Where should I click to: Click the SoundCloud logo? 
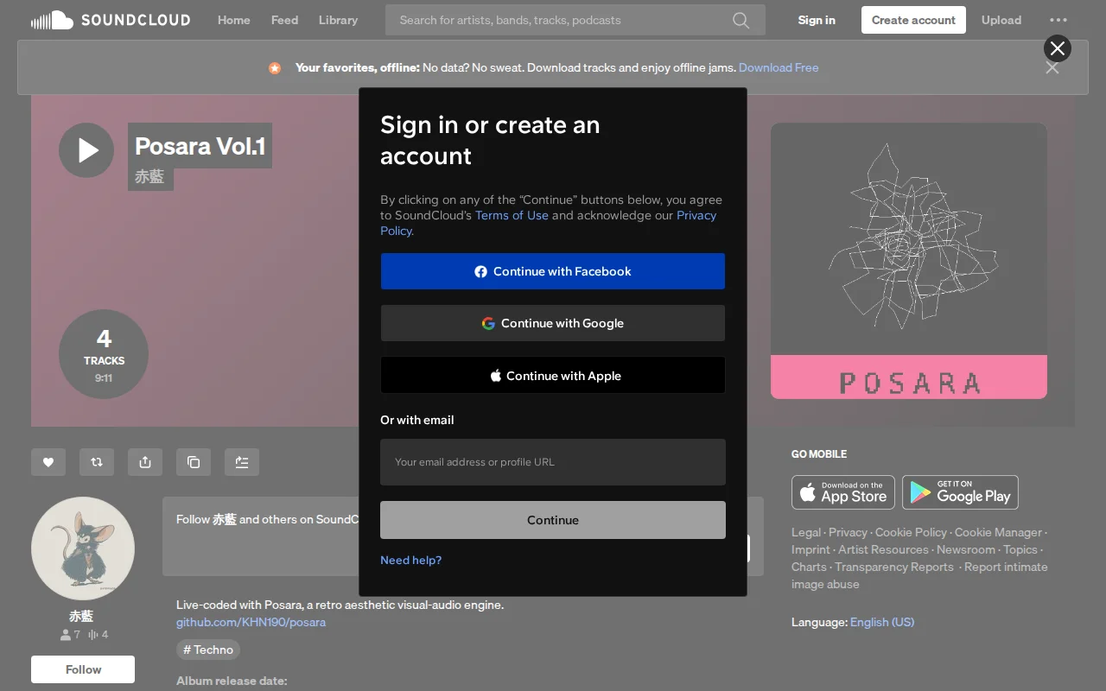(x=111, y=20)
